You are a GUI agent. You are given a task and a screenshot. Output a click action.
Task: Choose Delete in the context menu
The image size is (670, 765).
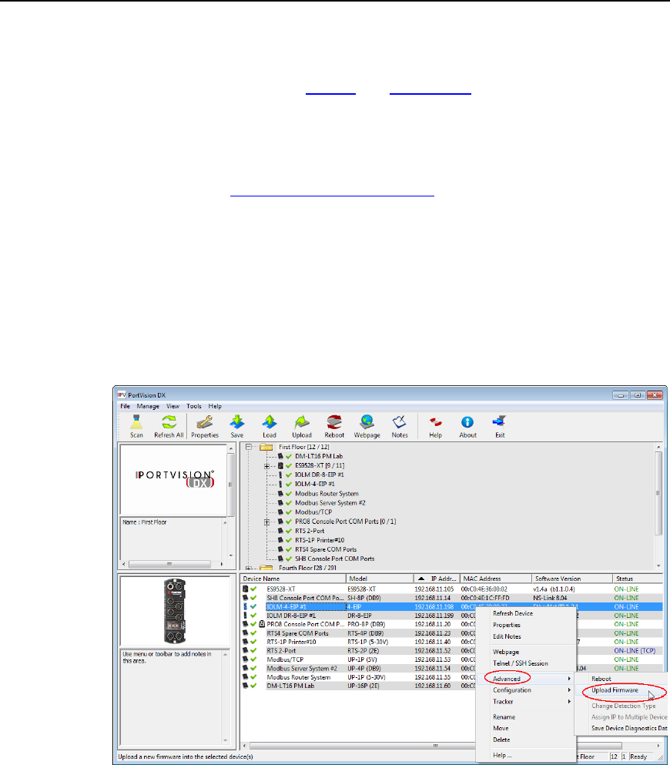(526, 740)
